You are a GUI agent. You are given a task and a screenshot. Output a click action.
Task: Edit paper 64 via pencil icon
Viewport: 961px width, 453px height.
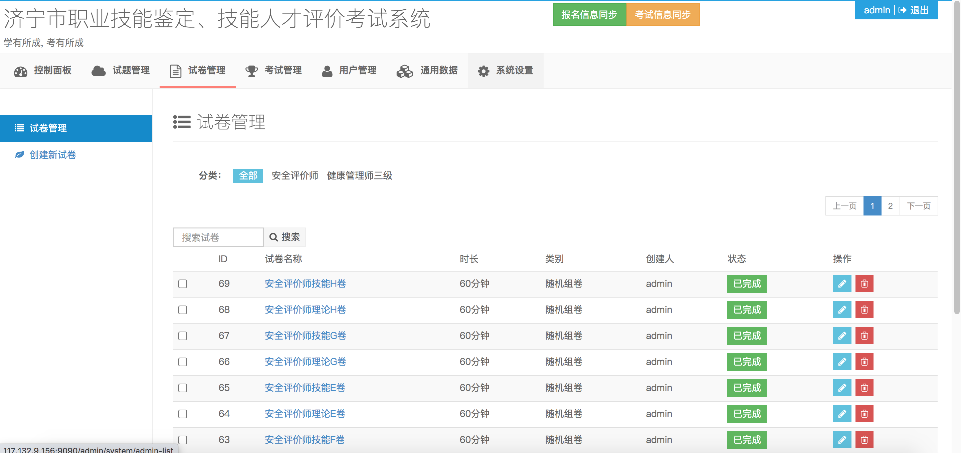(x=841, y=414)
